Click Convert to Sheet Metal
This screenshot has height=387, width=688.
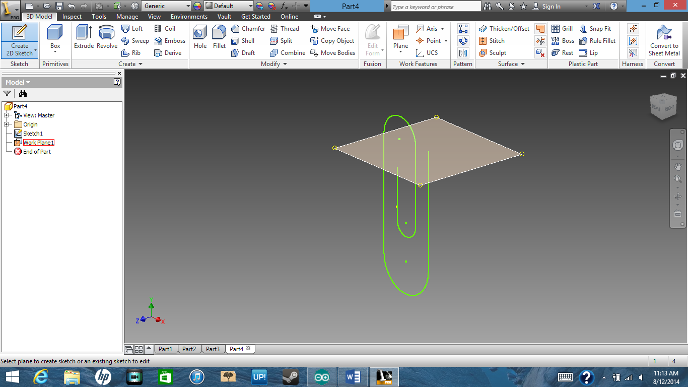[664, 40]
